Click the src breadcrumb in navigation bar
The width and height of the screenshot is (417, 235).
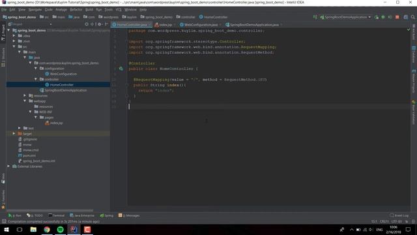click(x=44, y=17)
